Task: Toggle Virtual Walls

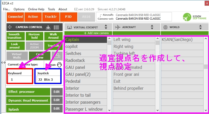Action: click(x=17, y=56)
